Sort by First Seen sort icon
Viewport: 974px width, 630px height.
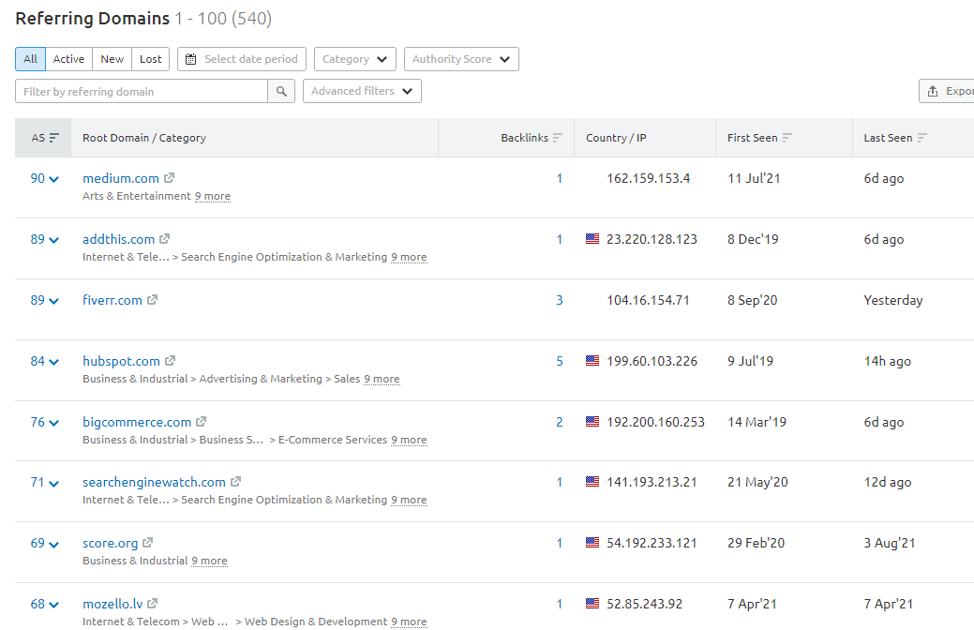click(787, 137)
